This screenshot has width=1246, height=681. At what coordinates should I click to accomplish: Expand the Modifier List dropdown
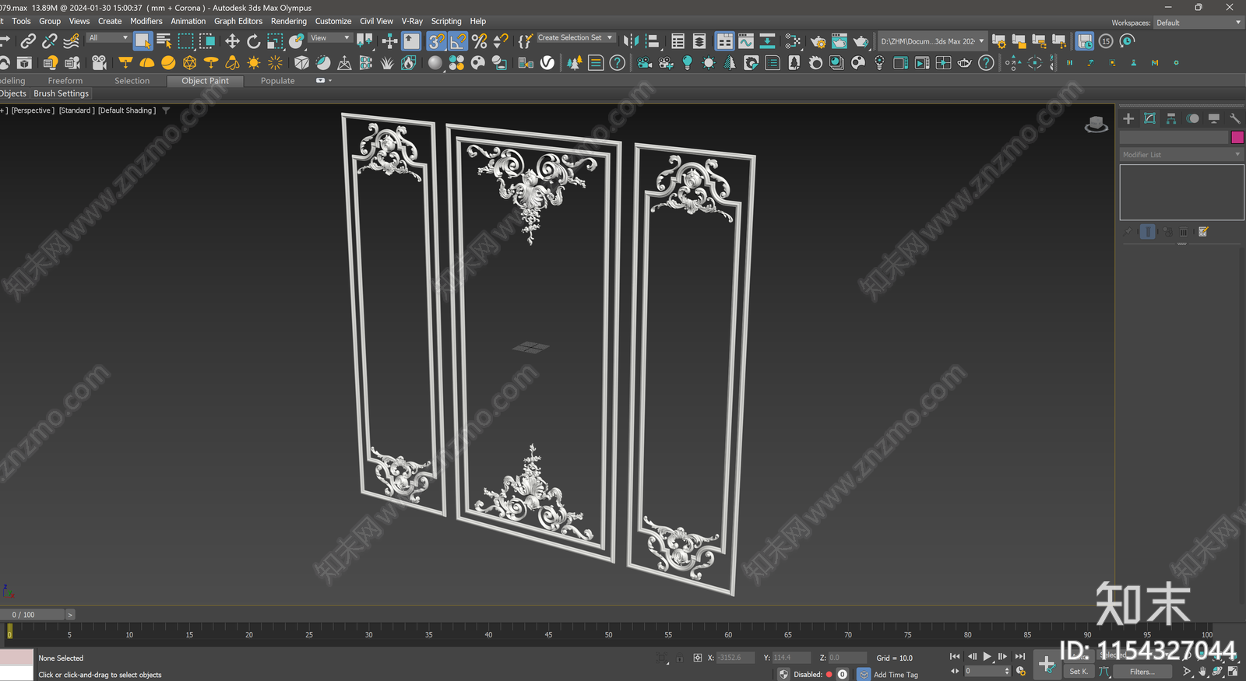pos(1181,154)
